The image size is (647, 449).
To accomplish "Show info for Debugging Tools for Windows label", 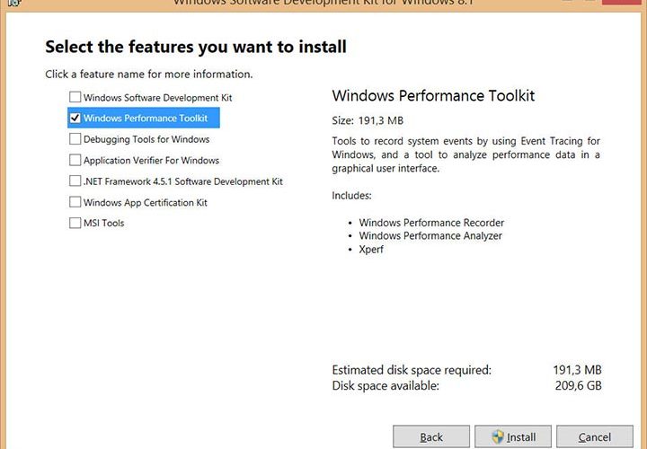I will (x=146, y=139).
